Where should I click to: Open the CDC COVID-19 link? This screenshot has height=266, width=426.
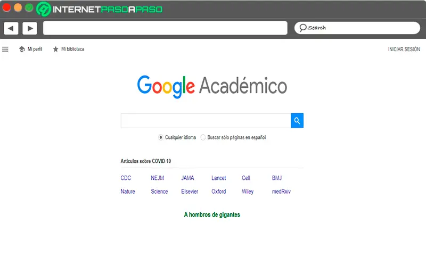click(x=126, y=178)
